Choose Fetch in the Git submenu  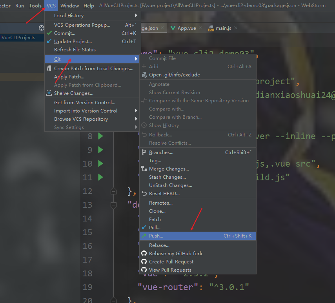coord(198,219)
